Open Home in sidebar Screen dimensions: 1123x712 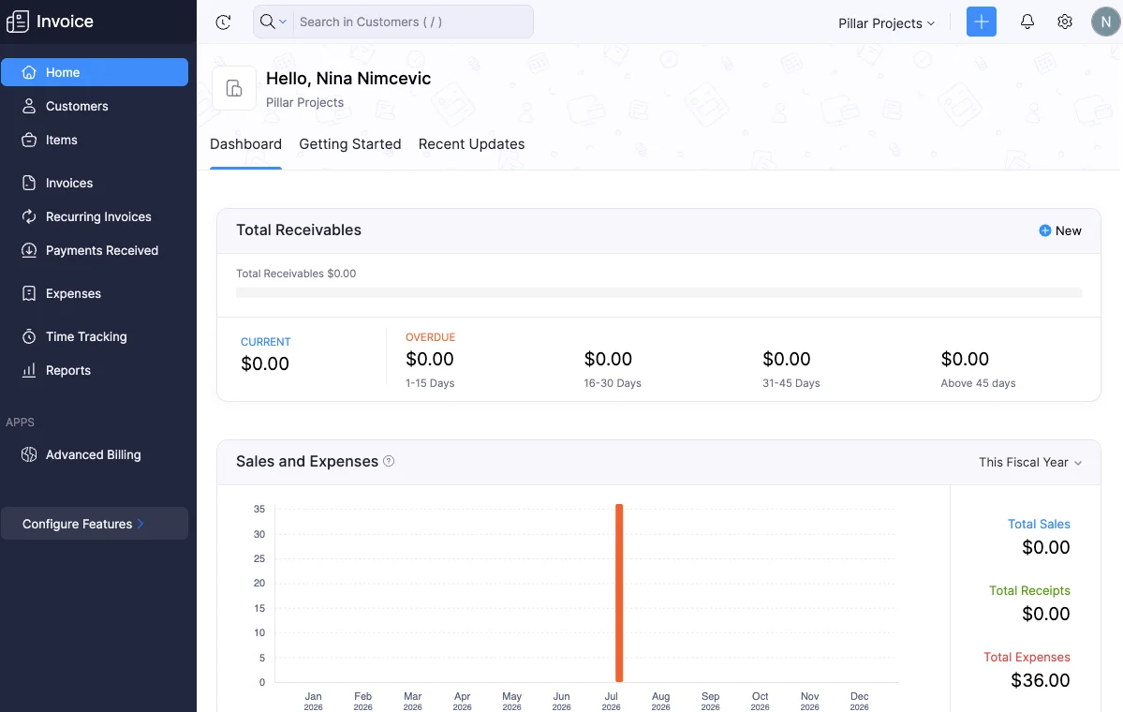click(x=95, y=72)
